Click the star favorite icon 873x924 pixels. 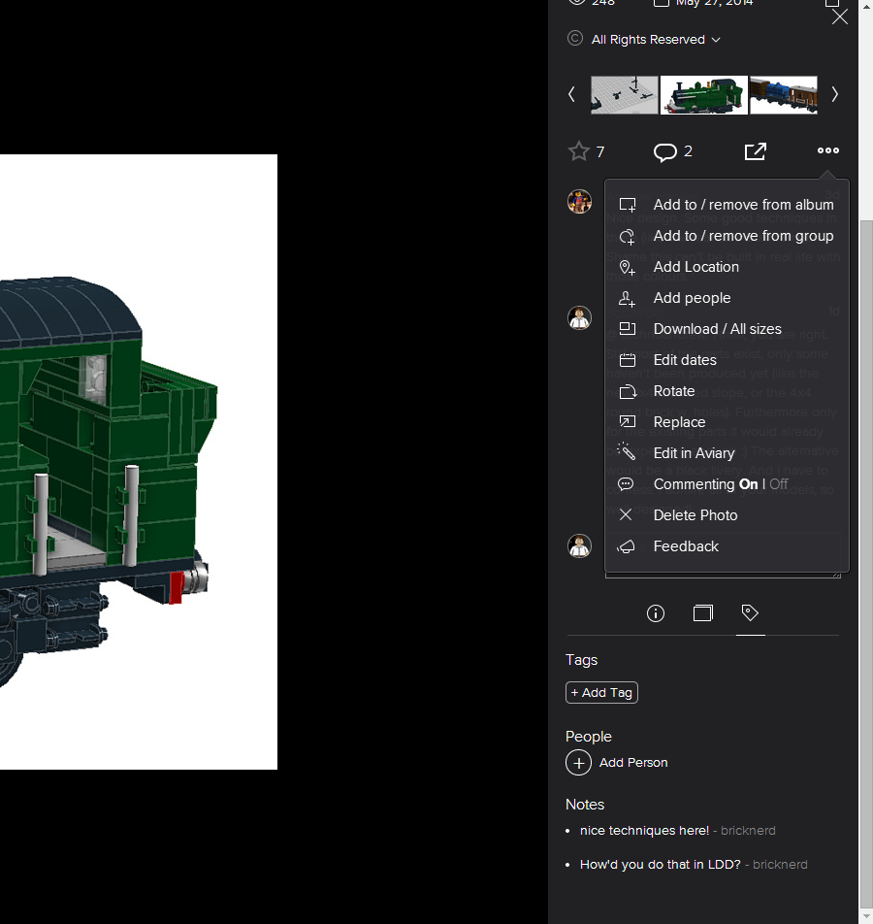tap(579, 151)
